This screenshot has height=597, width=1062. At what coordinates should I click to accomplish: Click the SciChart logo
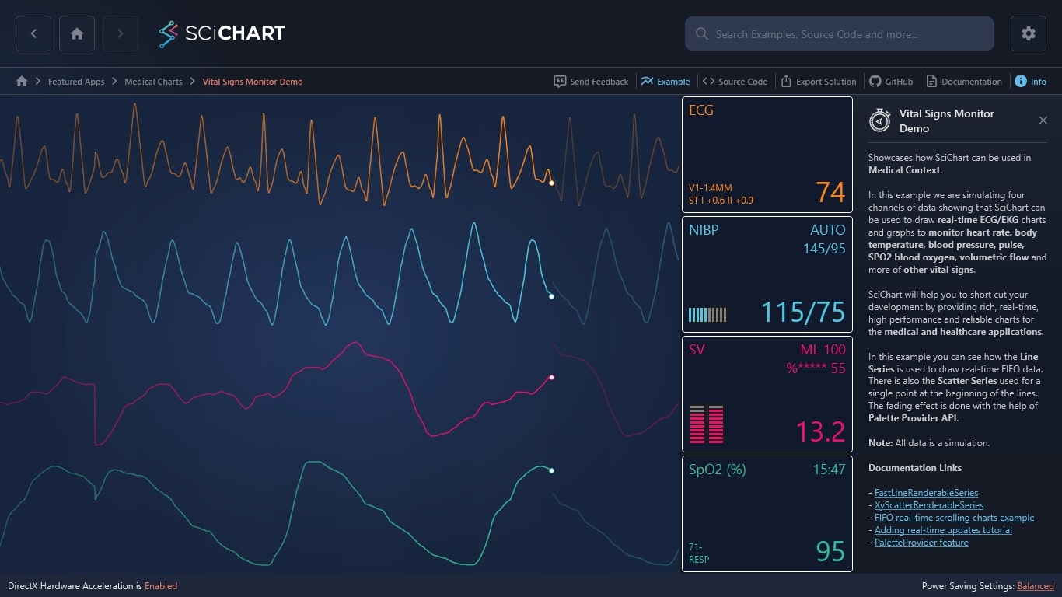click(x=222, y=33)
